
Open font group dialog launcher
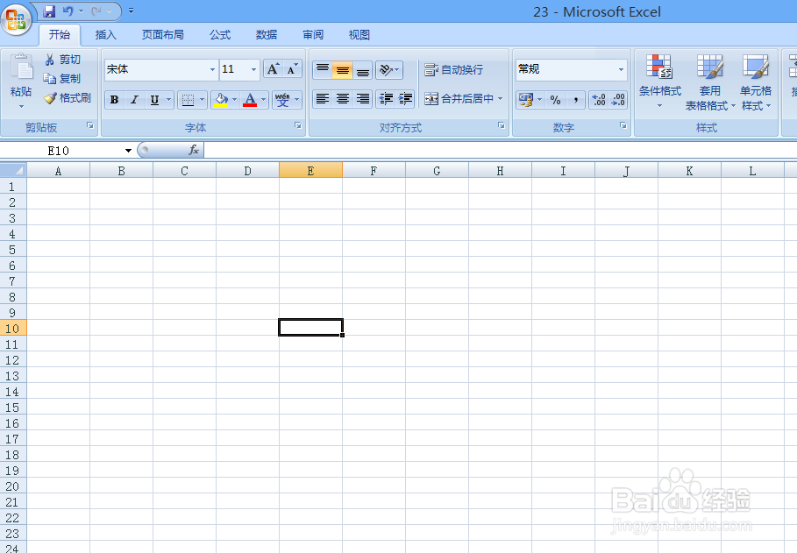298,125
